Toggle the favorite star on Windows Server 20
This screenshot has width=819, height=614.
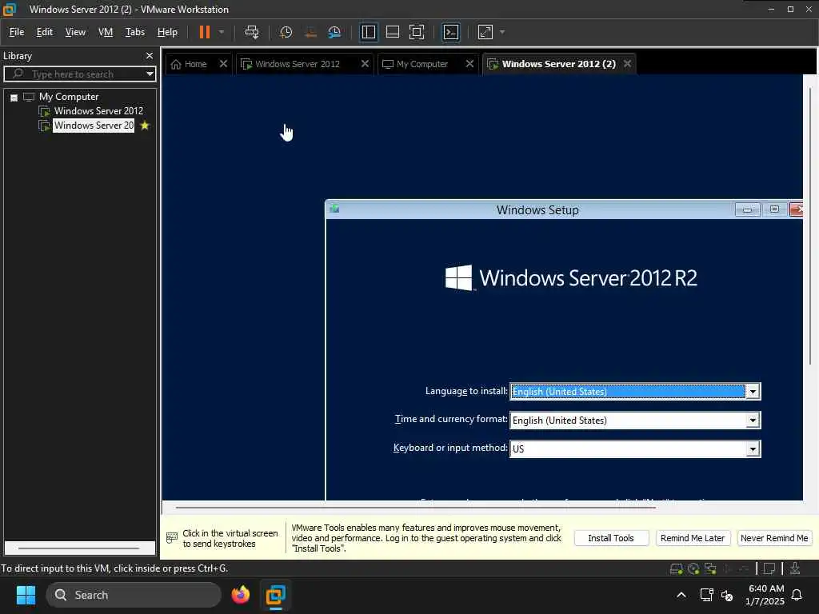tap(145, 126)
